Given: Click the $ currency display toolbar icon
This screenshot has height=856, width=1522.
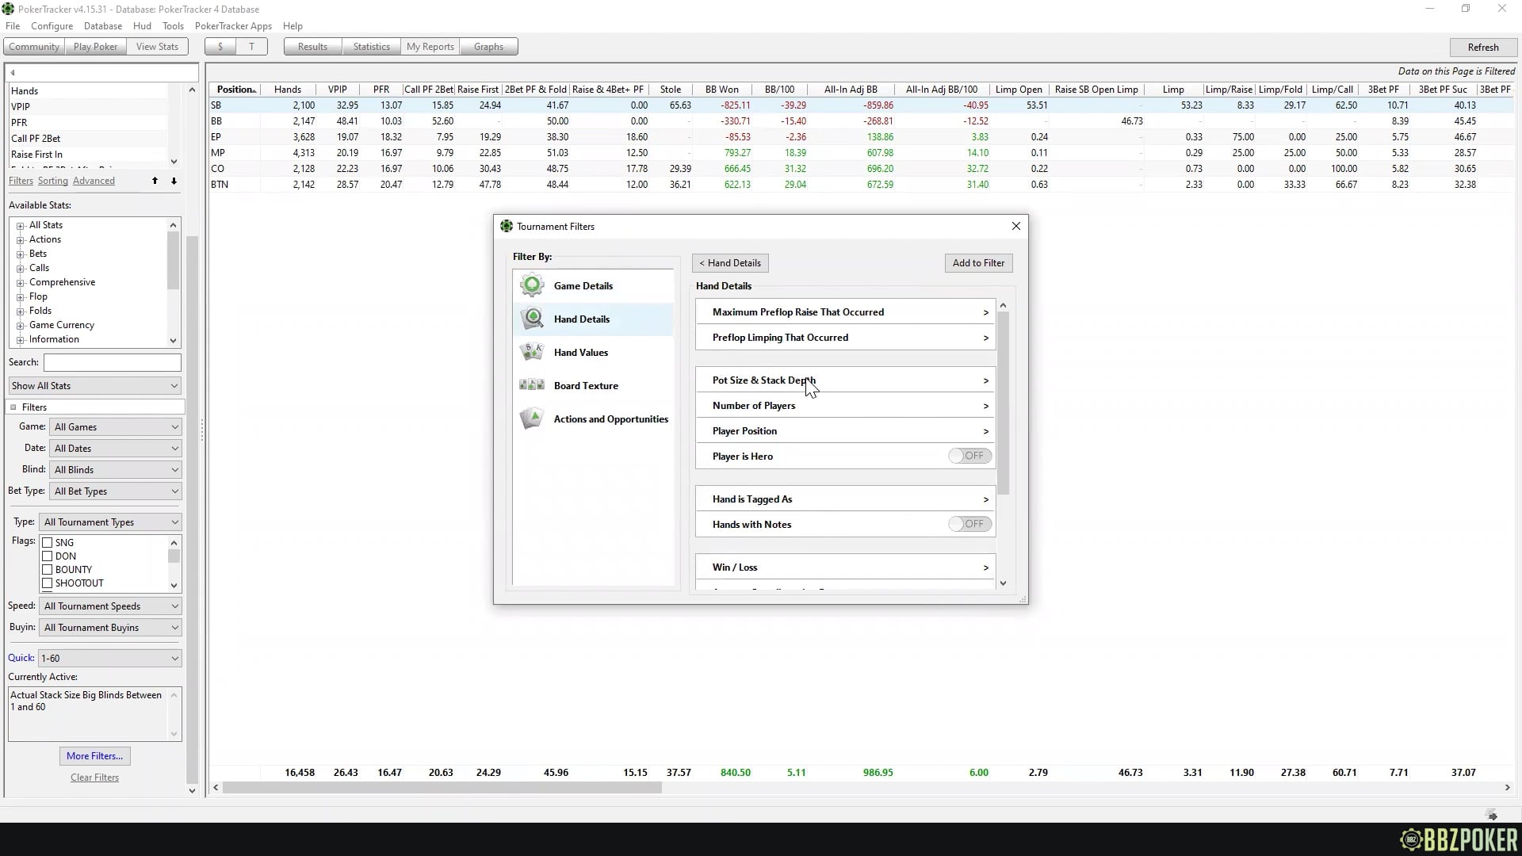Looking at the screenshot, I should tap(220, 46).
